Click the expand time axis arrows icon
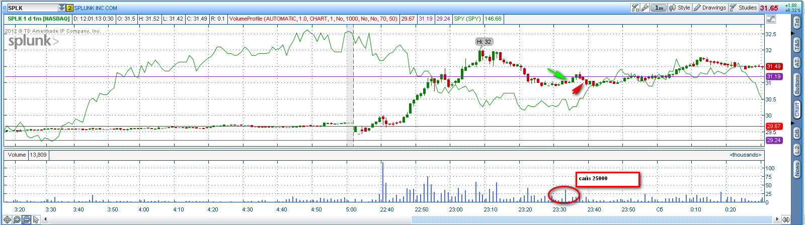Screen dimensions: 805x225 pyautogui.click(x=786, y=219)
